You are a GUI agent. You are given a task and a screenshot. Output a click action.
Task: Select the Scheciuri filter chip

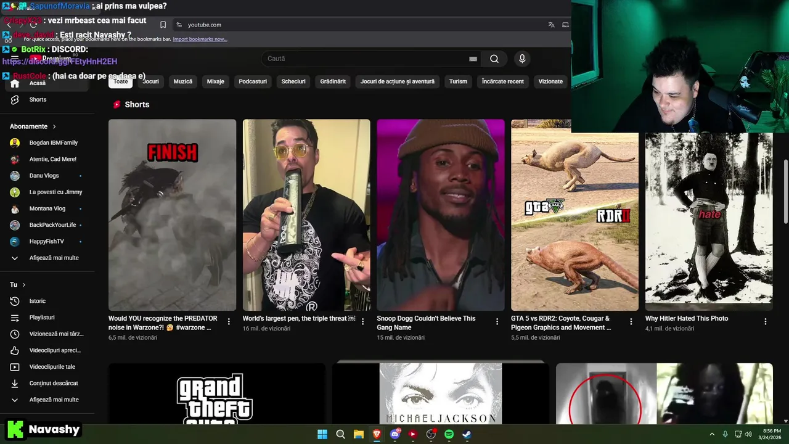[293, 81]
